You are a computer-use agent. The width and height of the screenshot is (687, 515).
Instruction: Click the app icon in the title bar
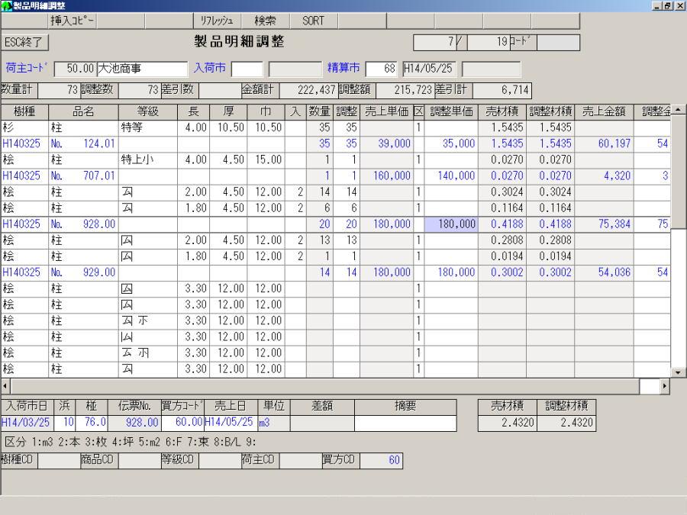(6, 6)
